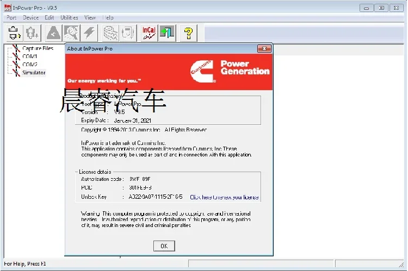The height and width of the screenshot is (271, 408).
Task: Click the strip chart toolbar icon
Action: click(x=110, y=33)
